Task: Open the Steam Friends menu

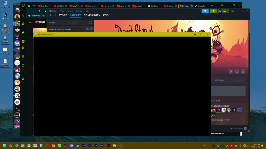Action: pos(70,11)
